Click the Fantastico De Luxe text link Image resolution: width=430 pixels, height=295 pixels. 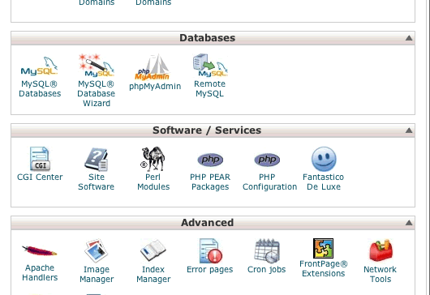point(324,182)
